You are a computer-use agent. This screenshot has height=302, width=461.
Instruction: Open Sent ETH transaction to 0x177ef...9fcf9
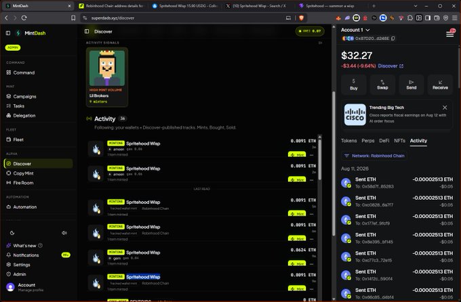[397, 220]
